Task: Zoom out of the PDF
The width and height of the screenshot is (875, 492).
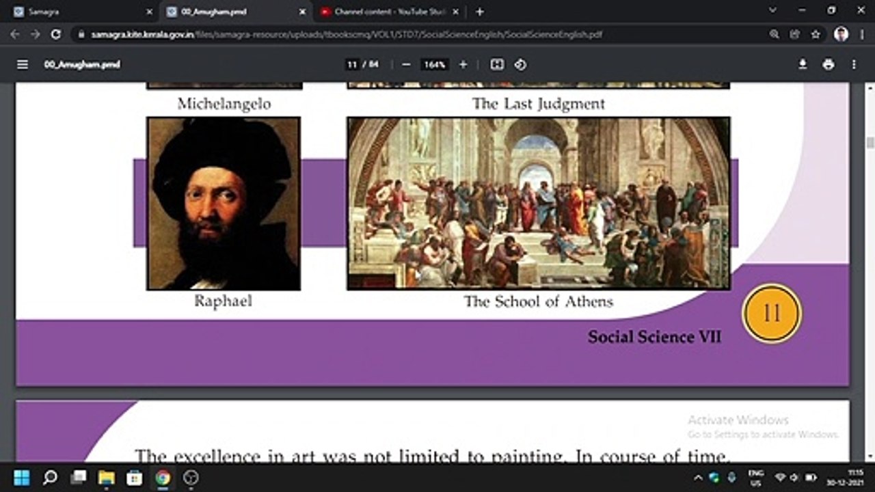Action: coord(406,64)
